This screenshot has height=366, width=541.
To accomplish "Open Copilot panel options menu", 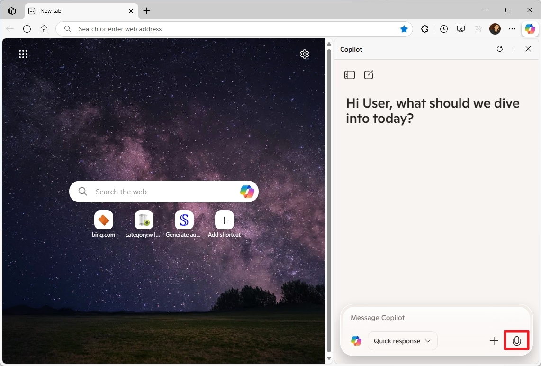I will pos(514,49).
